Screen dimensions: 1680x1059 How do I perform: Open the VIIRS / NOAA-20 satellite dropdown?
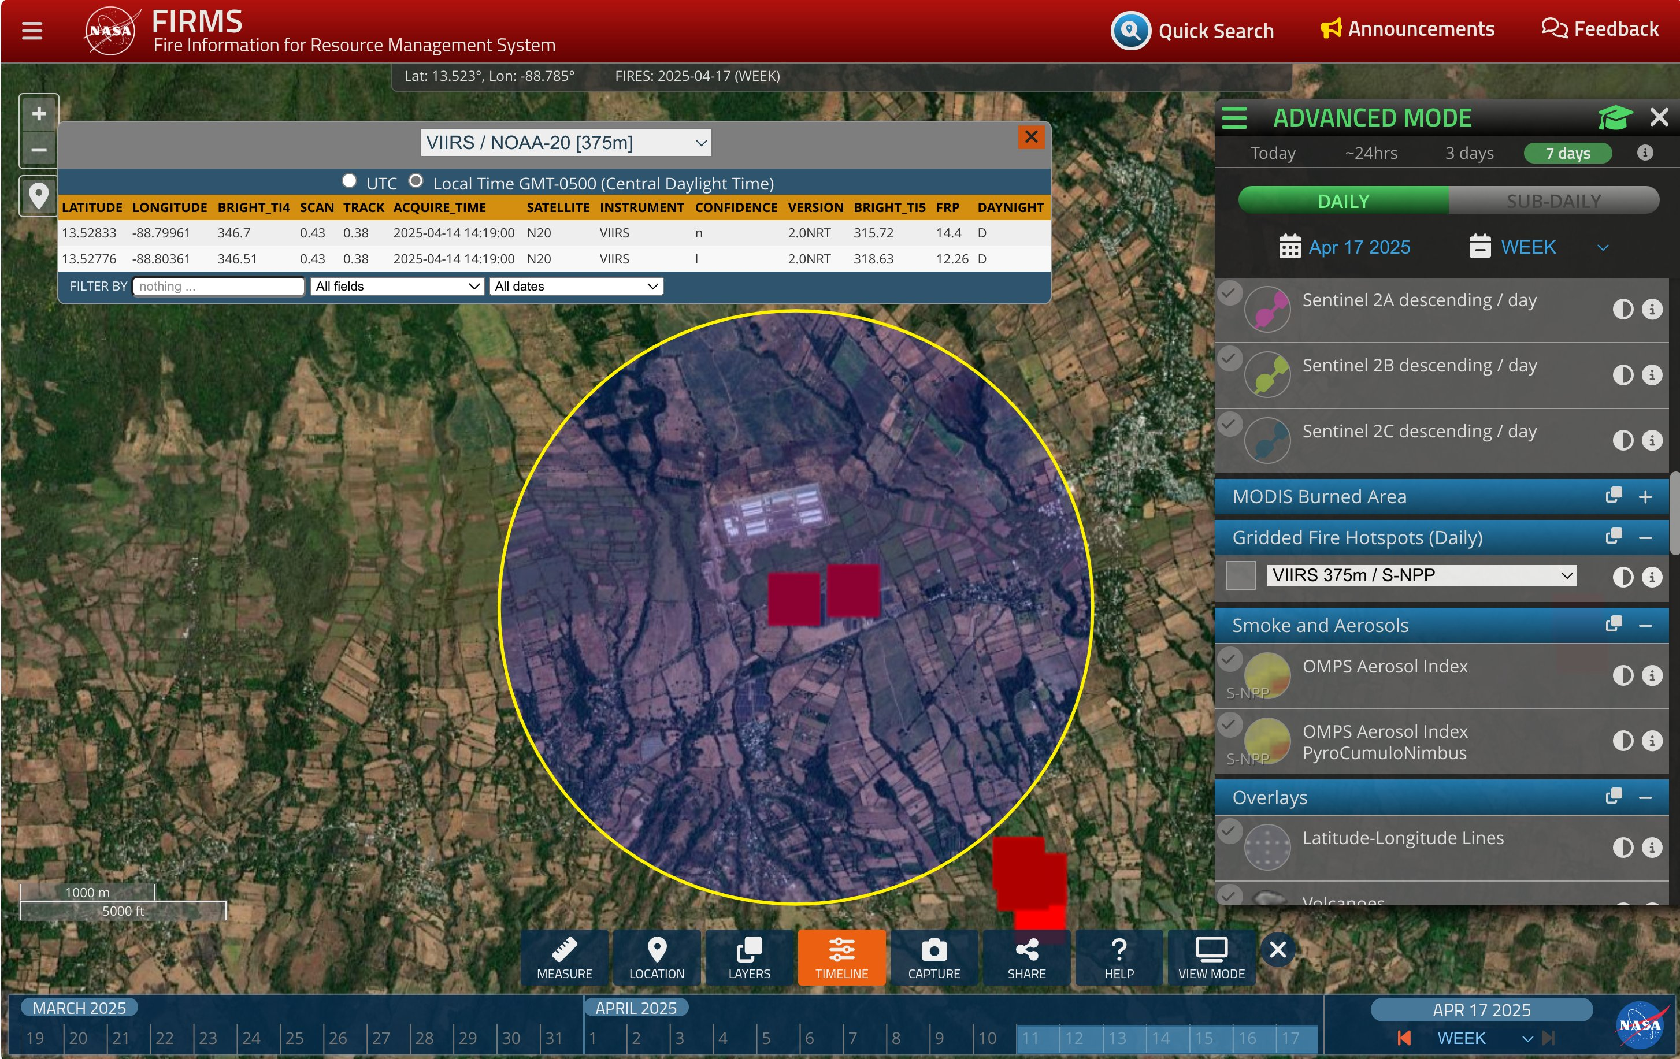click(x=566, y=143)
